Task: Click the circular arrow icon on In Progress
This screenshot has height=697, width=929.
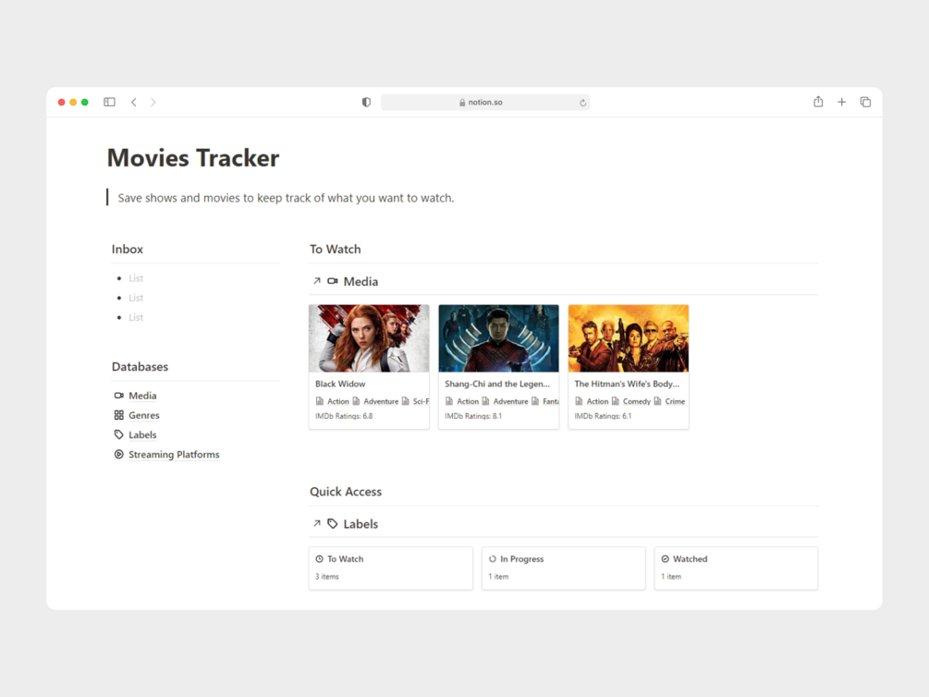Action: [x=493, y=559]
